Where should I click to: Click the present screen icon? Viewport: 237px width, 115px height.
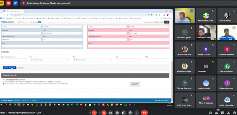(124, 113)
